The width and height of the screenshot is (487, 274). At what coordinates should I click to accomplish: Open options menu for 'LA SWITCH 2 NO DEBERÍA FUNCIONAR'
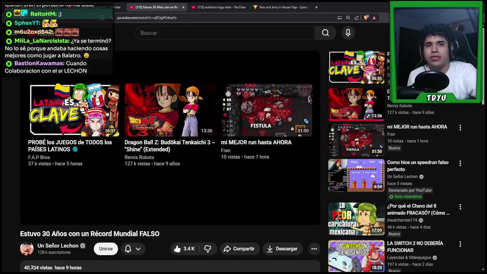point(460,244)
